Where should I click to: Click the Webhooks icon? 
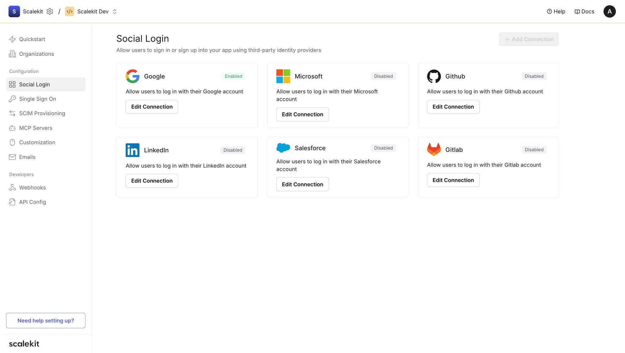[x=12, y=188]
